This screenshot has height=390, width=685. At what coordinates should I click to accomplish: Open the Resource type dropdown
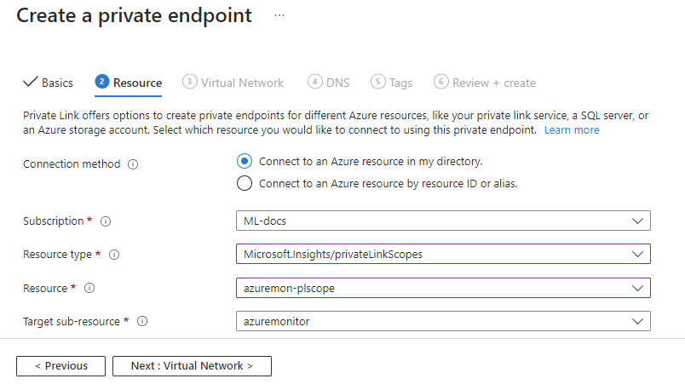tap(442, 255)
